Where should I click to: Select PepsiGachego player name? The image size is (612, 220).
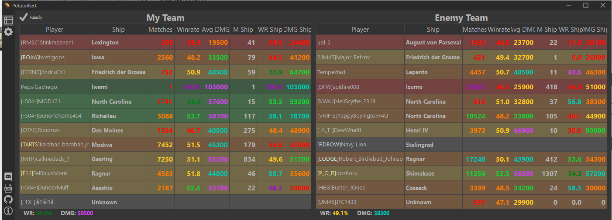click(x=39, y=87)
